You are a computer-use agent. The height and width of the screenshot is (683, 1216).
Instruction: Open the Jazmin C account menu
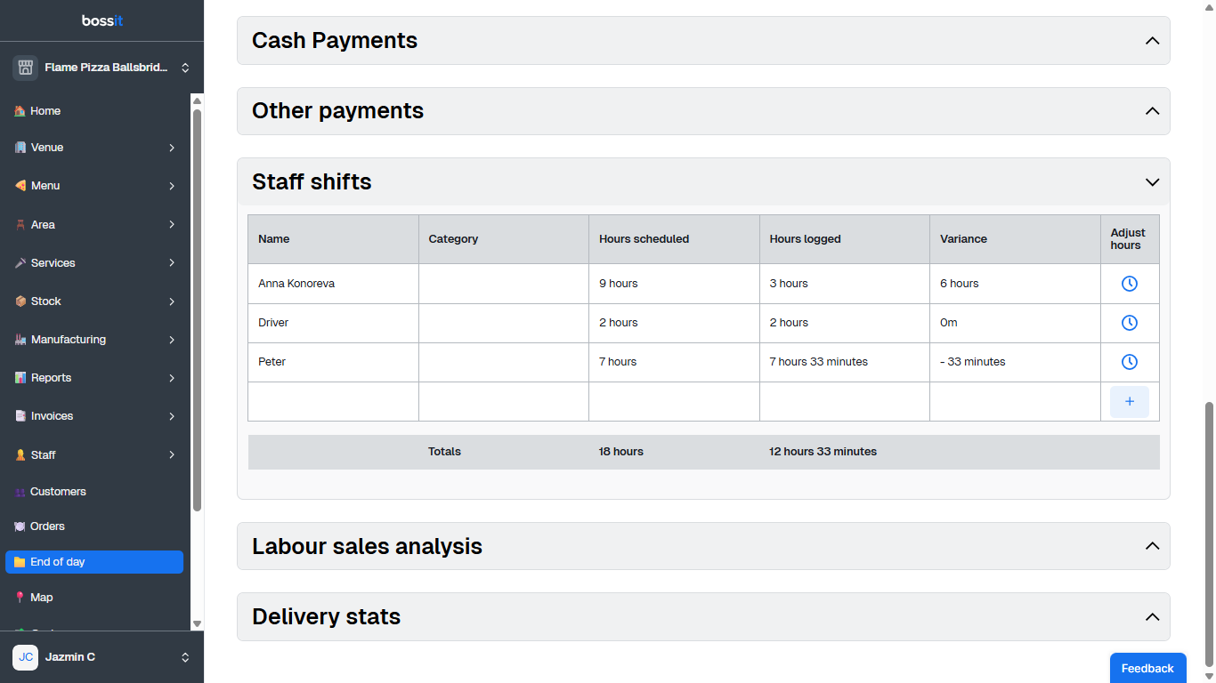pyautogui.click(x=185, y=657)
